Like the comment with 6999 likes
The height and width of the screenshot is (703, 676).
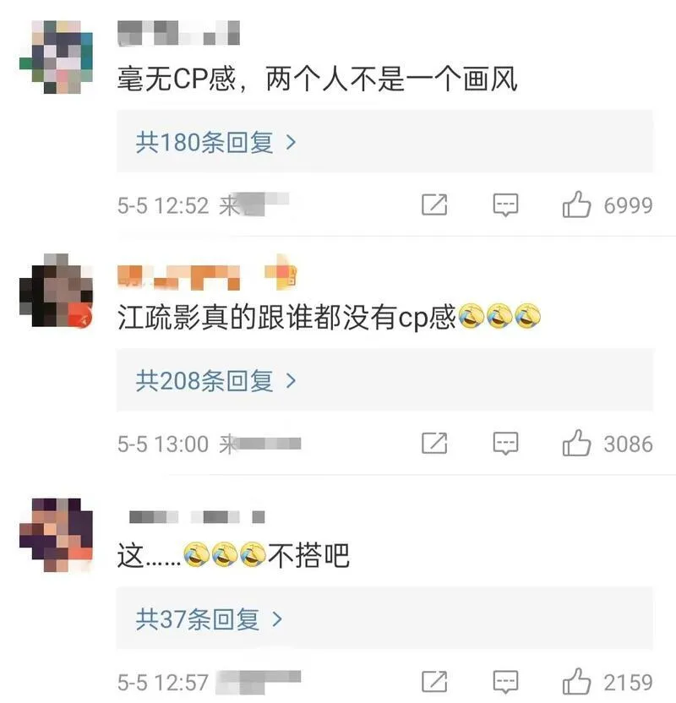click(576, 204)
